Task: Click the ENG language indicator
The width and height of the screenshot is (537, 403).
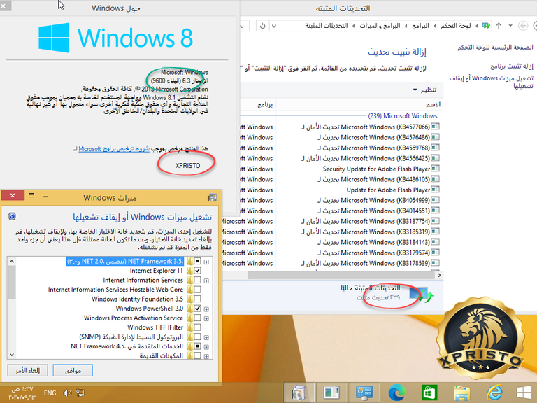Action: [50, 393]
